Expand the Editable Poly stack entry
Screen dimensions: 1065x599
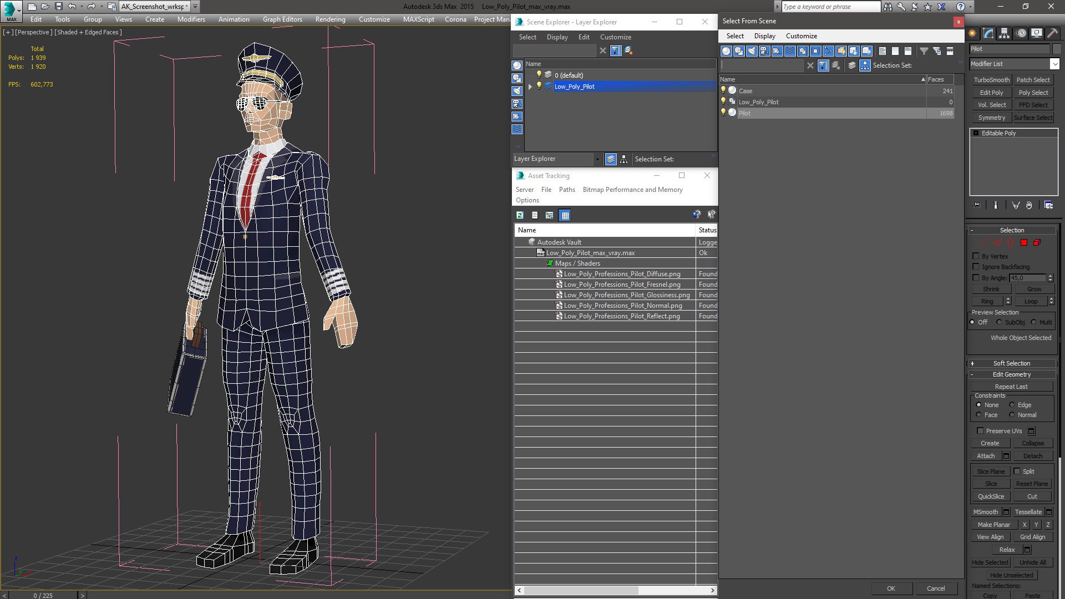click(976, 133)
